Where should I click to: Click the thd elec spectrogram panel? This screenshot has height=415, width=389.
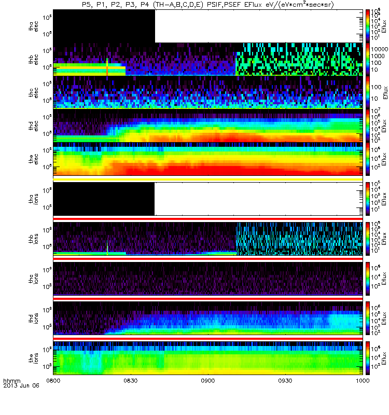click(x=208, y=126)
